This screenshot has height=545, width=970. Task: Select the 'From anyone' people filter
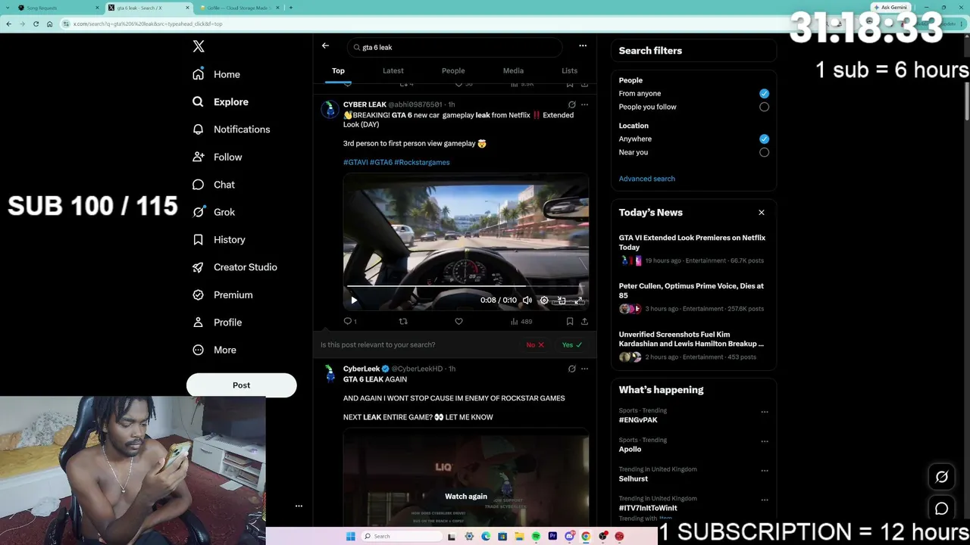tap(764, 93)
